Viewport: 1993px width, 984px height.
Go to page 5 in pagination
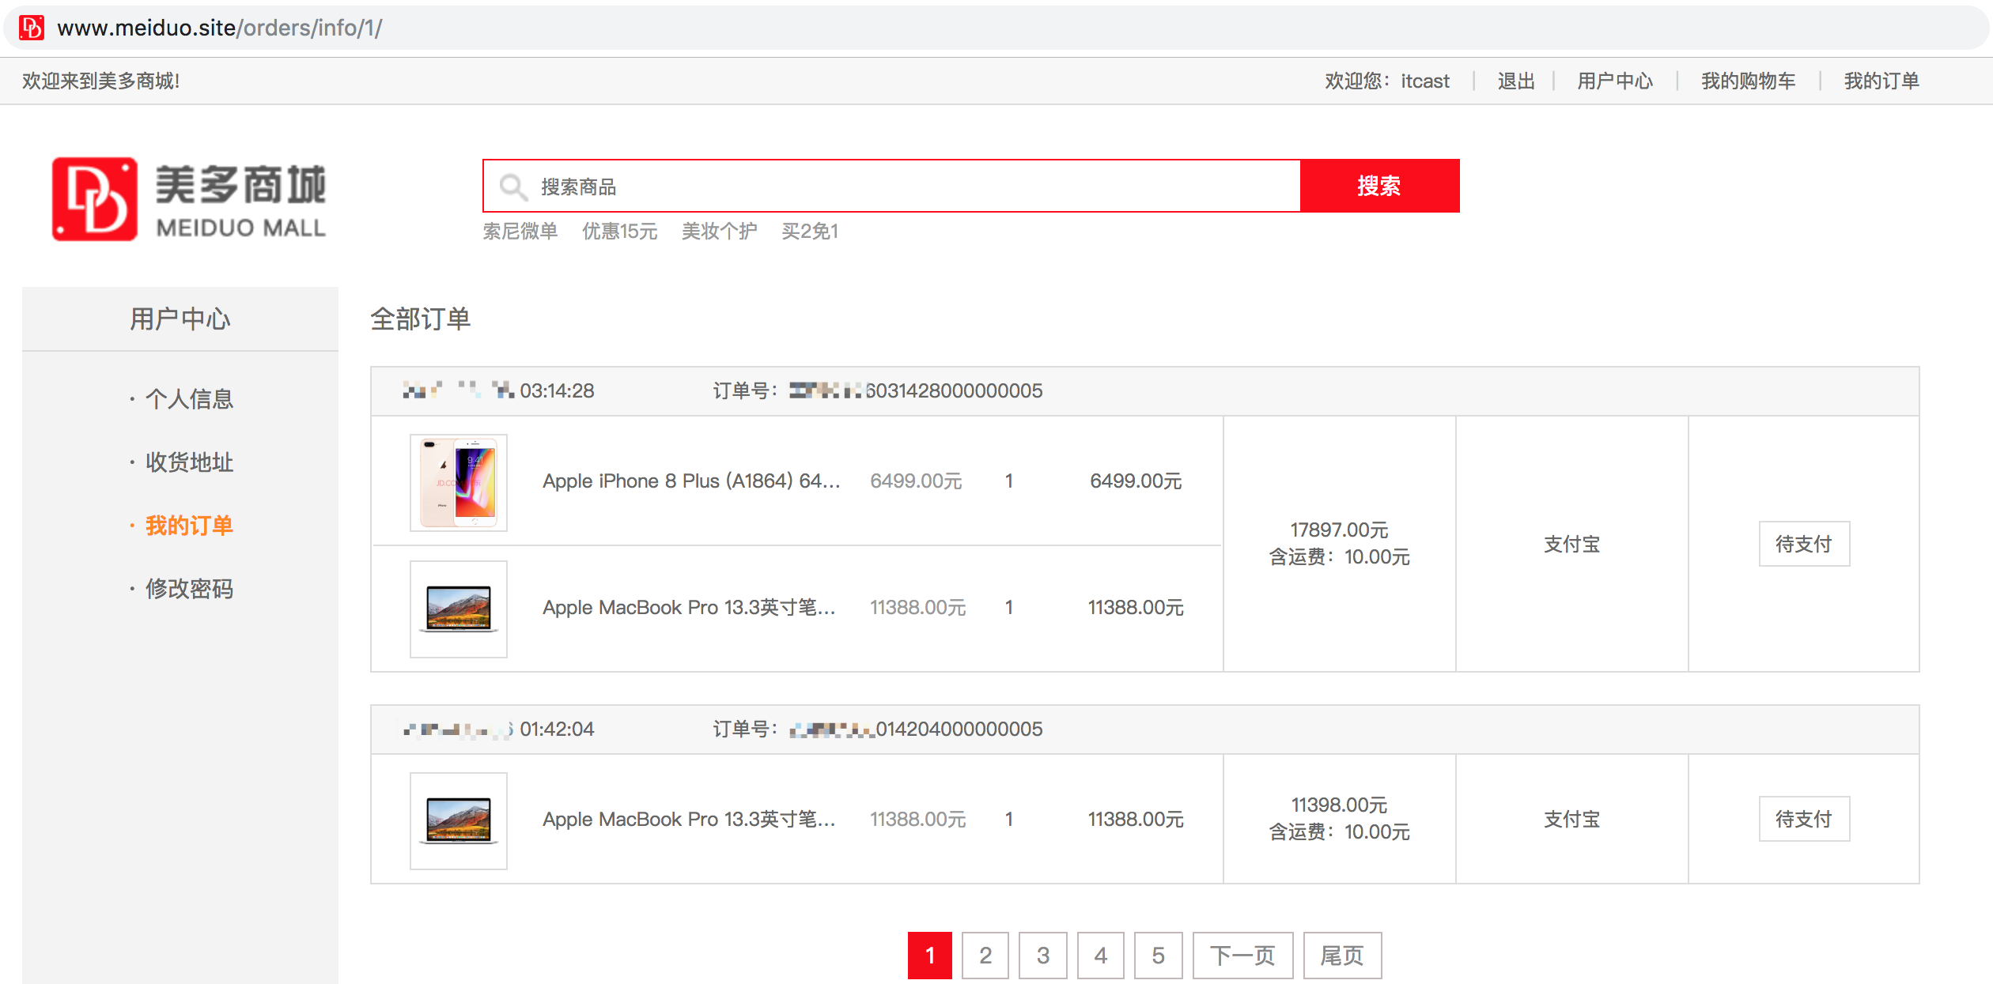1159,956
